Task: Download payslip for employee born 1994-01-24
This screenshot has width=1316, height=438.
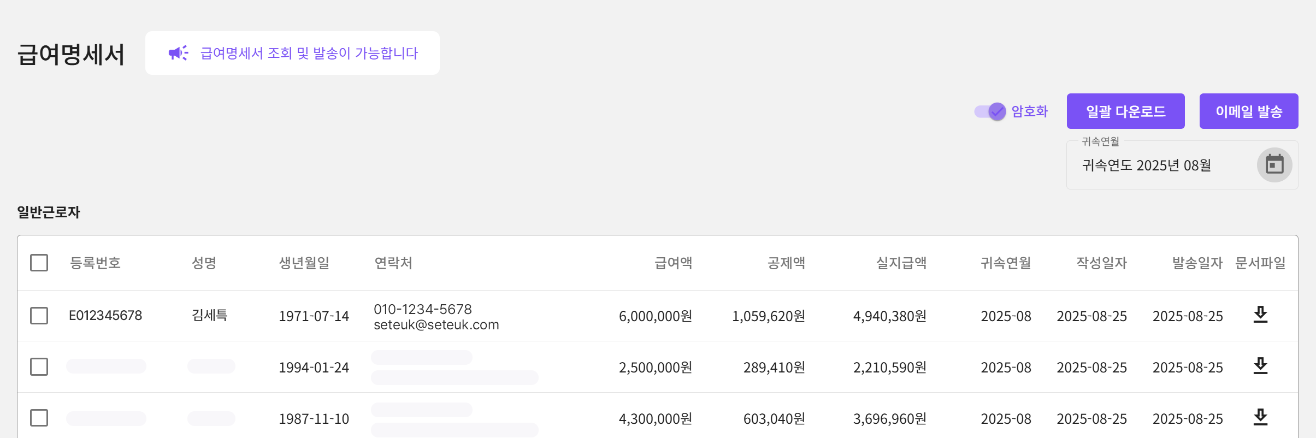Action: pos(1260,366)
